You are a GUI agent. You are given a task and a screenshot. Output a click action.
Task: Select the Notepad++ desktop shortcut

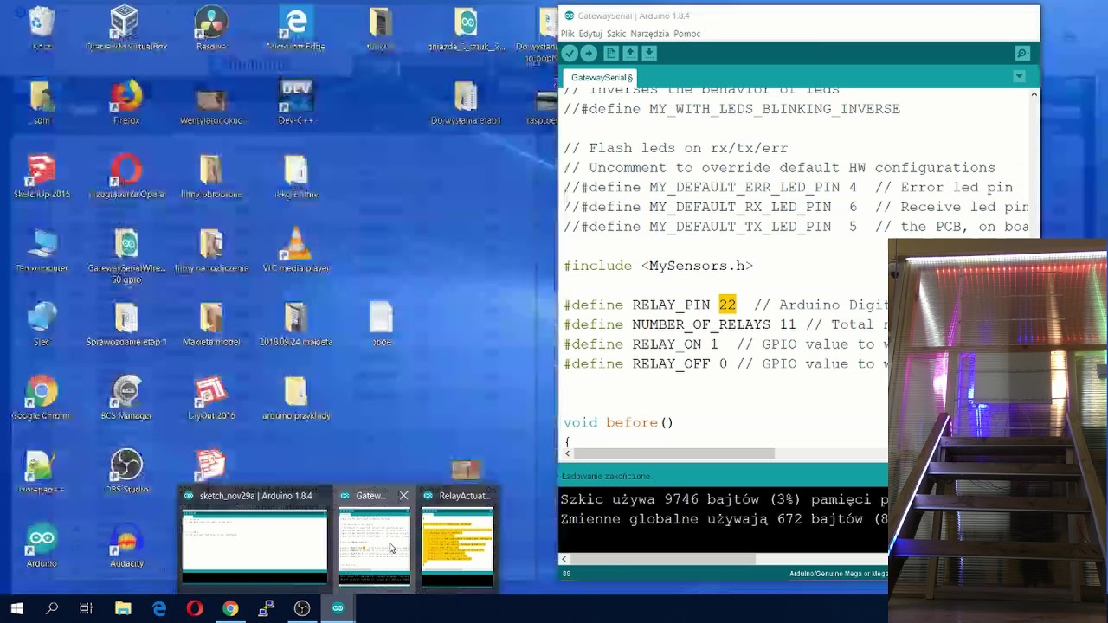point(42,472)
